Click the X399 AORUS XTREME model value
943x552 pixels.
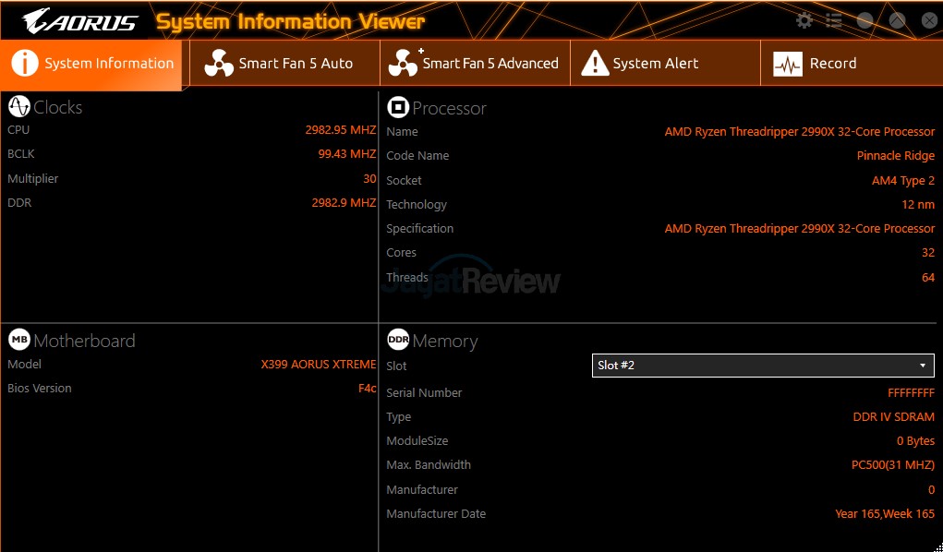(319, 365)
